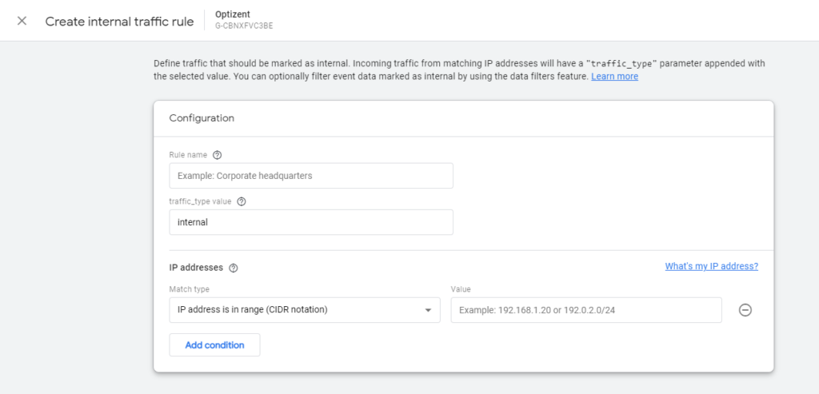Click the 'Create internal traffic rule' title

119,22
